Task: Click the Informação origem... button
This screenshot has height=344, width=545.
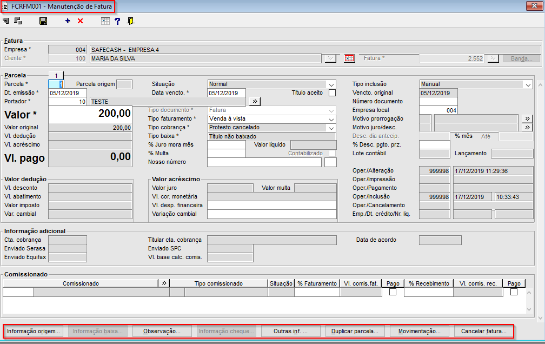Action: coord(34,331)
